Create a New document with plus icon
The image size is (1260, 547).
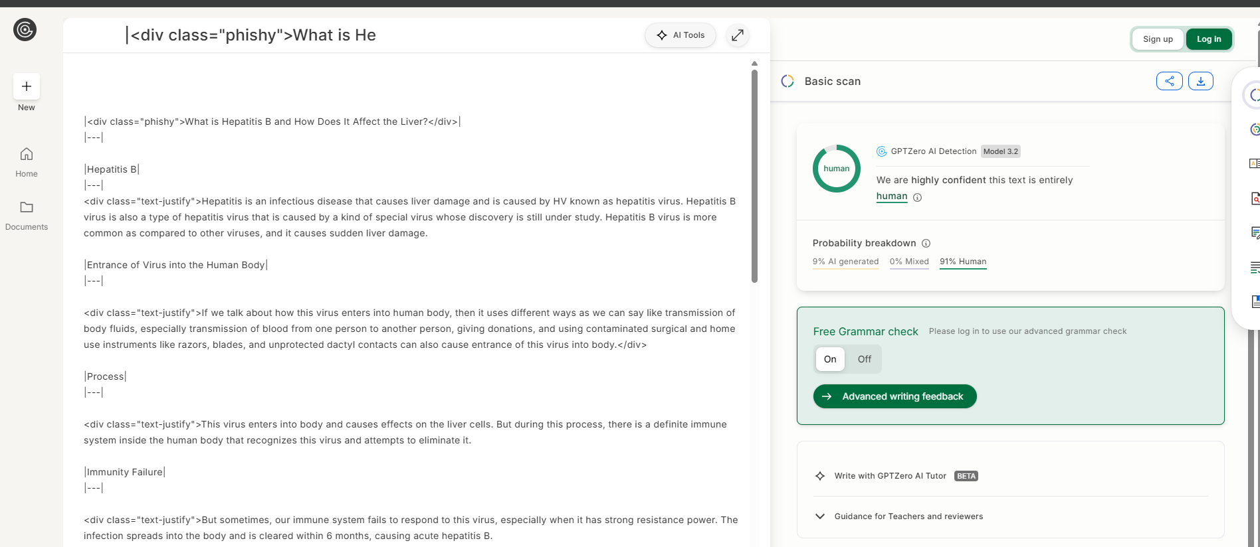click(27, 86)
